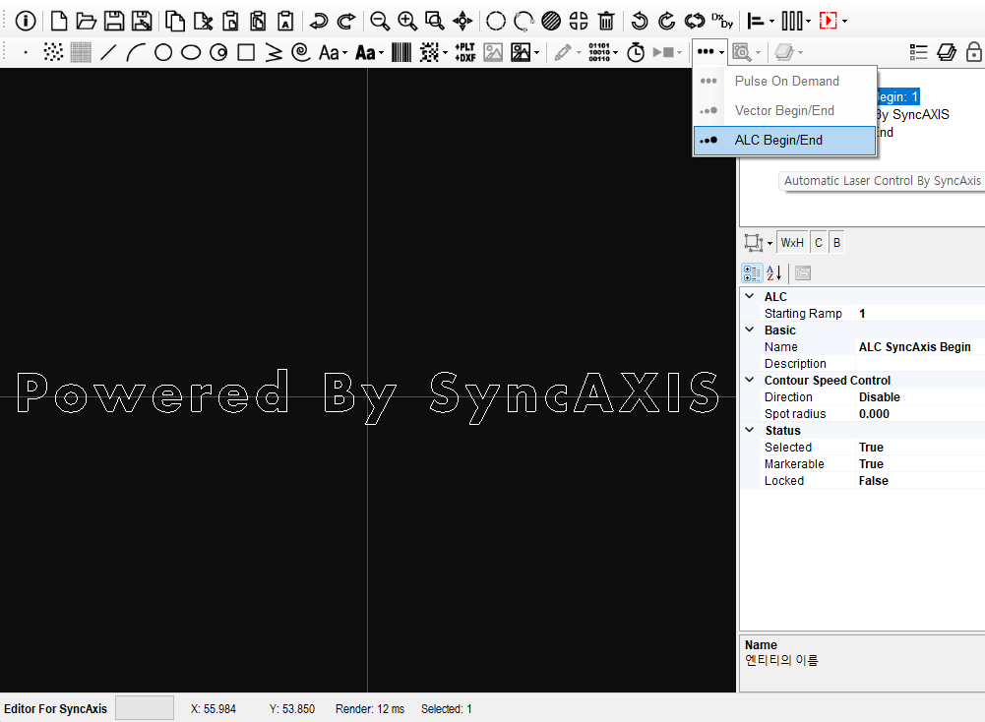985x722 pixels.
Task: Click the Locked False value
Action: [920, 481]
